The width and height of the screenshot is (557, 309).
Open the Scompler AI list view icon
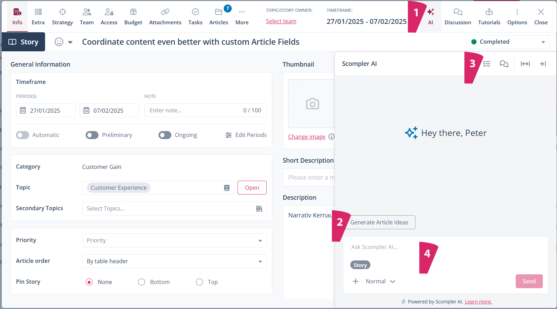coord(487,64)
